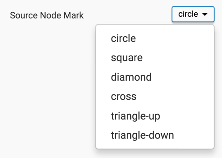Set source node mark to square

pos(155,58)
